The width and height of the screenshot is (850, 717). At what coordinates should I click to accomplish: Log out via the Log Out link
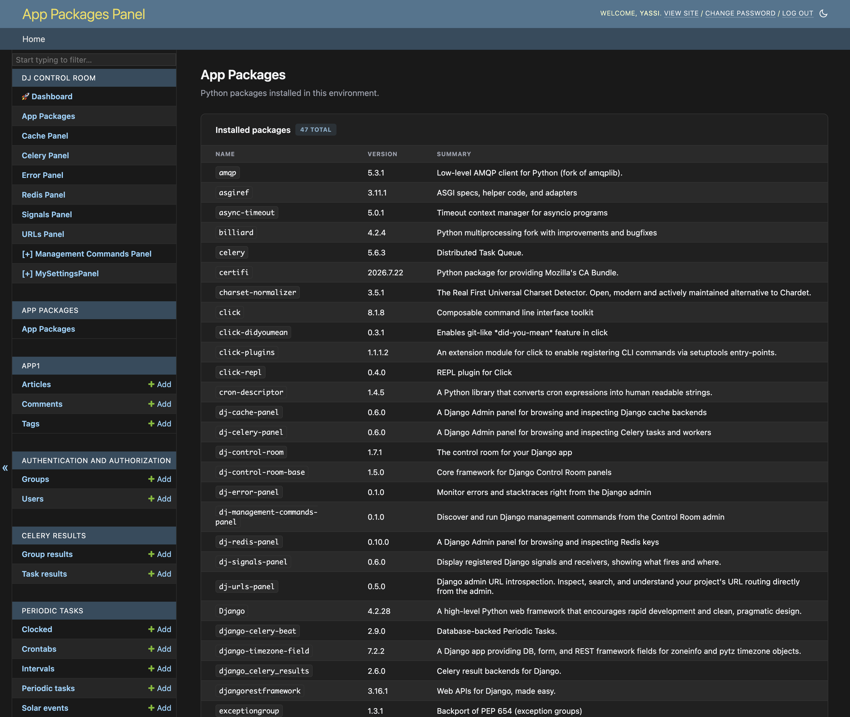797,13
